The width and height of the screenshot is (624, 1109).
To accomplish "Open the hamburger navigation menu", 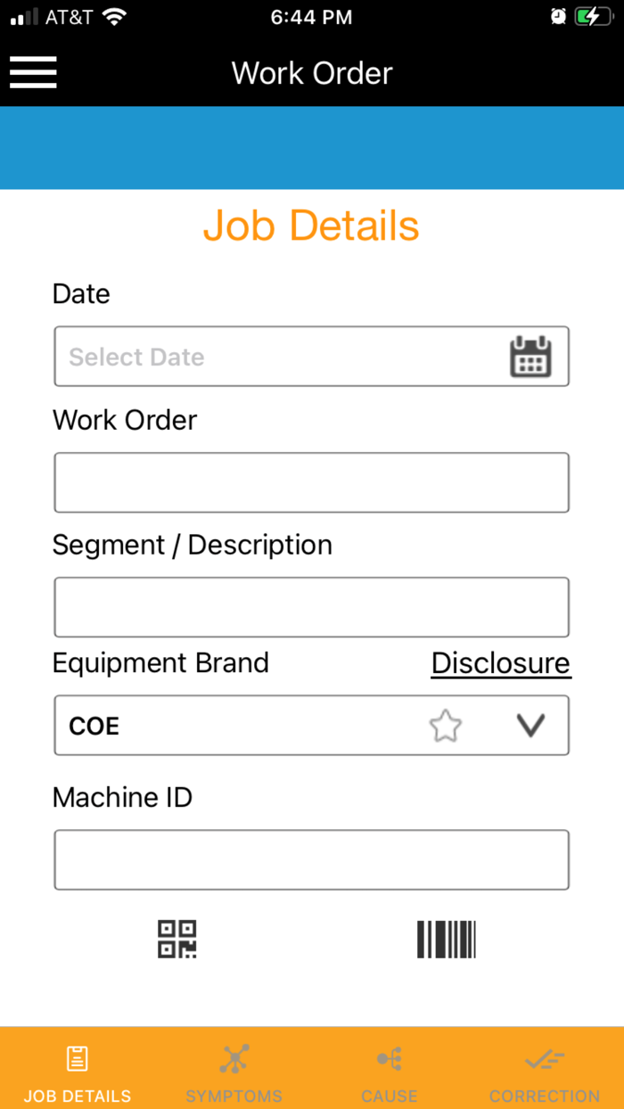I will (x=33, y=73).
